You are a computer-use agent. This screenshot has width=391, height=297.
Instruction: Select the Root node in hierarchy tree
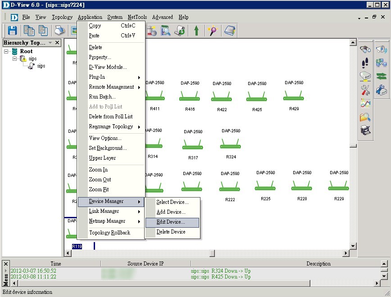(26, 51)
